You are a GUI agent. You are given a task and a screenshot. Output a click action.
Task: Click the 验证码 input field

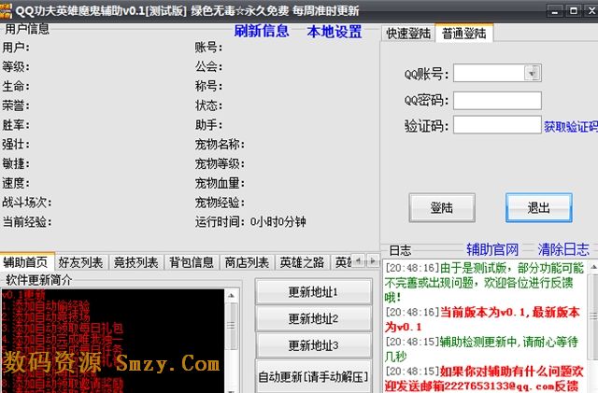497,125
